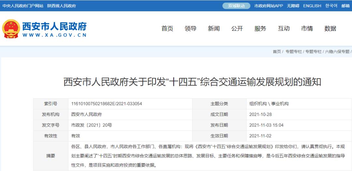Image resolution: width=352 pixels, height=171 pixels.
Task: Open the 服务 navigation item
Action: click(260, 29)
